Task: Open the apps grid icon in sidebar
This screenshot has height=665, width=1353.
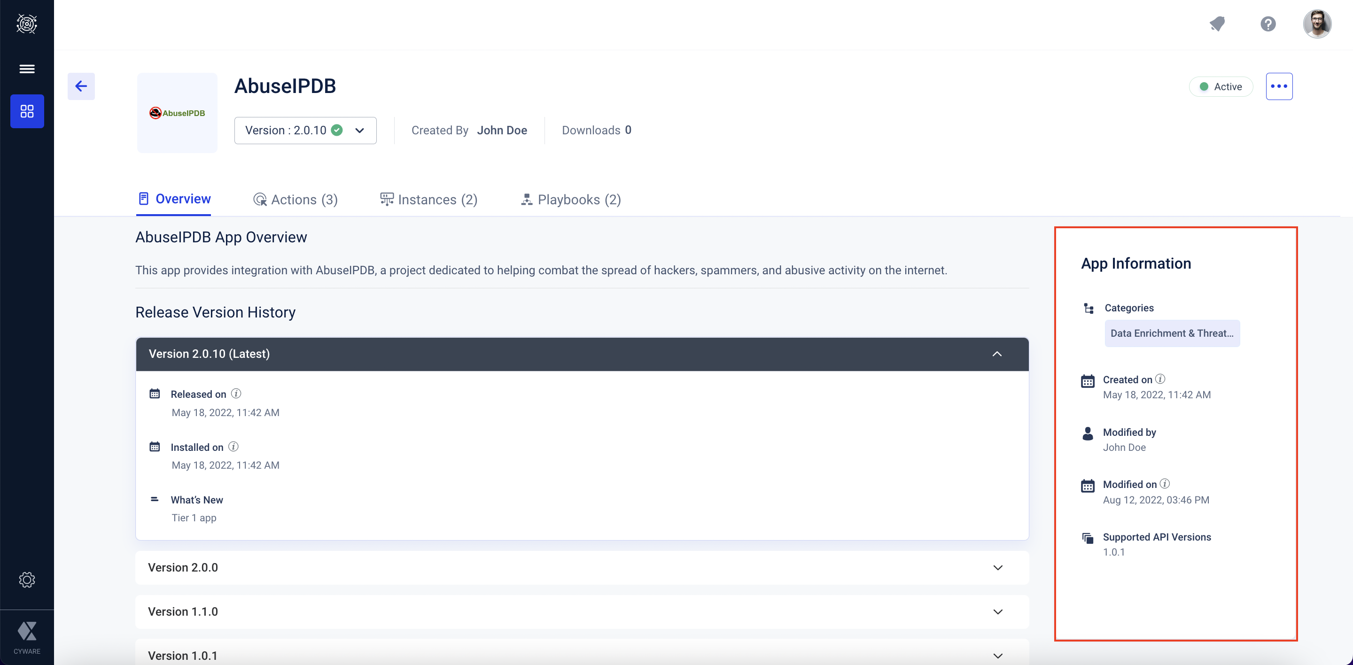Action: pos(27,111)
